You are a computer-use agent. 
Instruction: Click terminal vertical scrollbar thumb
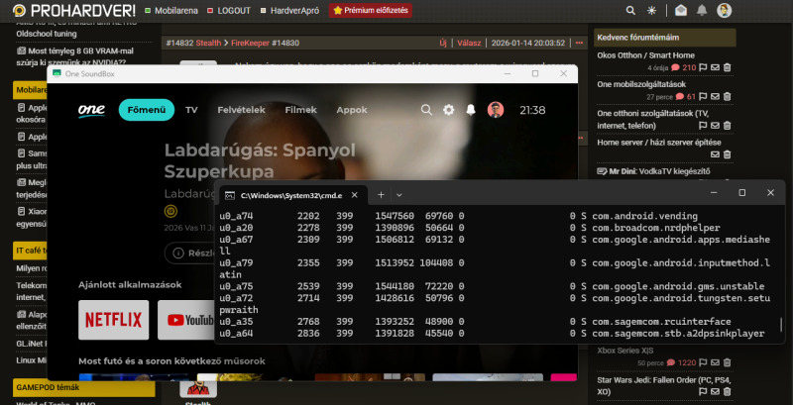click(781, 324)
